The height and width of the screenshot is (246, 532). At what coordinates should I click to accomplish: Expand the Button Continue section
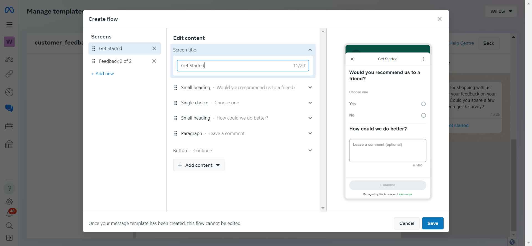pos(310,150)
